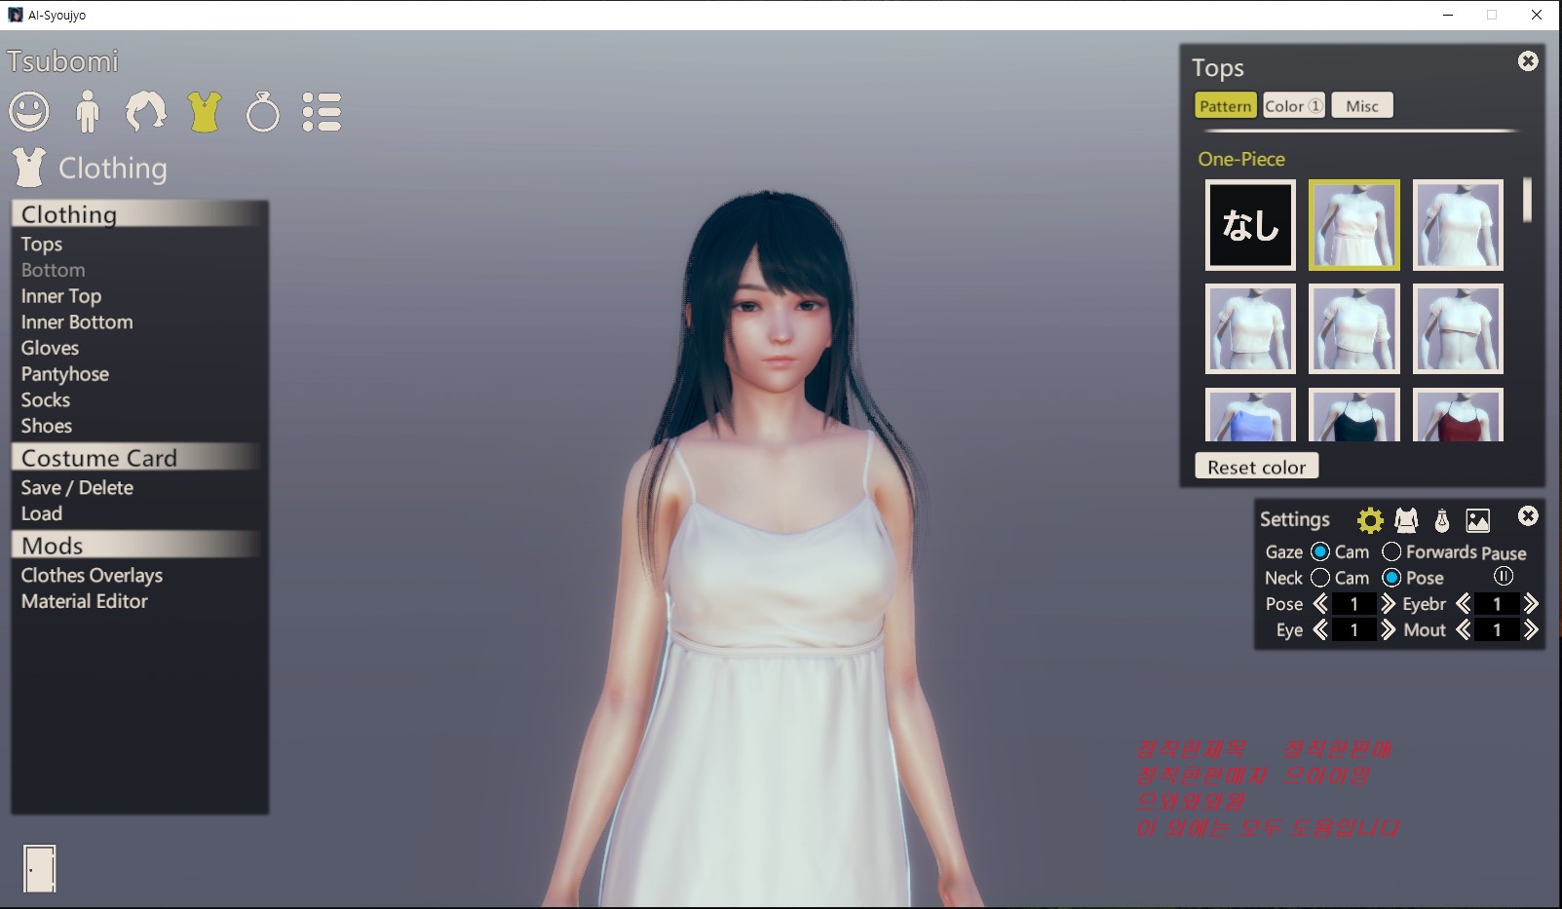
Task: Switch to the Misc tab
Action: click(x=1362, y=106)
